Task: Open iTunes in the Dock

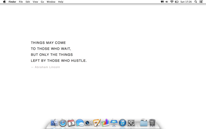Action: coord(123,123)
